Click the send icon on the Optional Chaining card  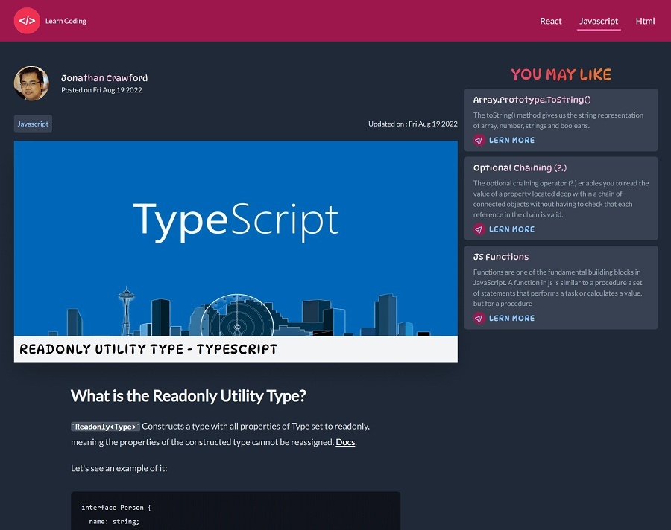(478, 229)
